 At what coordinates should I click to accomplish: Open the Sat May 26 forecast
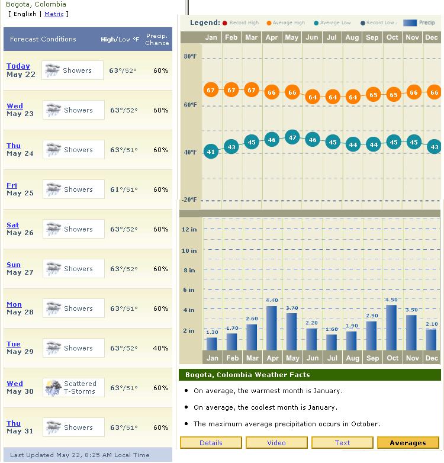click(12, 225)
